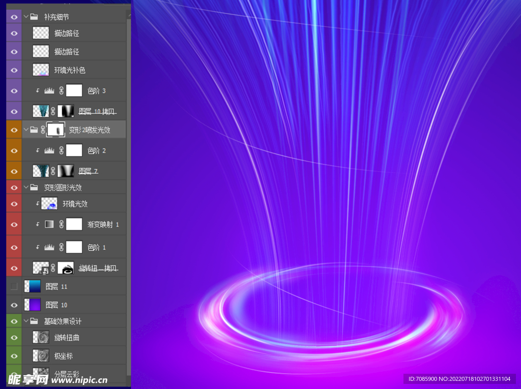This screenshot has width=521, height=389.
Task: Click the folder icon of 补充细节 group
Action: (x=34, y=17)
